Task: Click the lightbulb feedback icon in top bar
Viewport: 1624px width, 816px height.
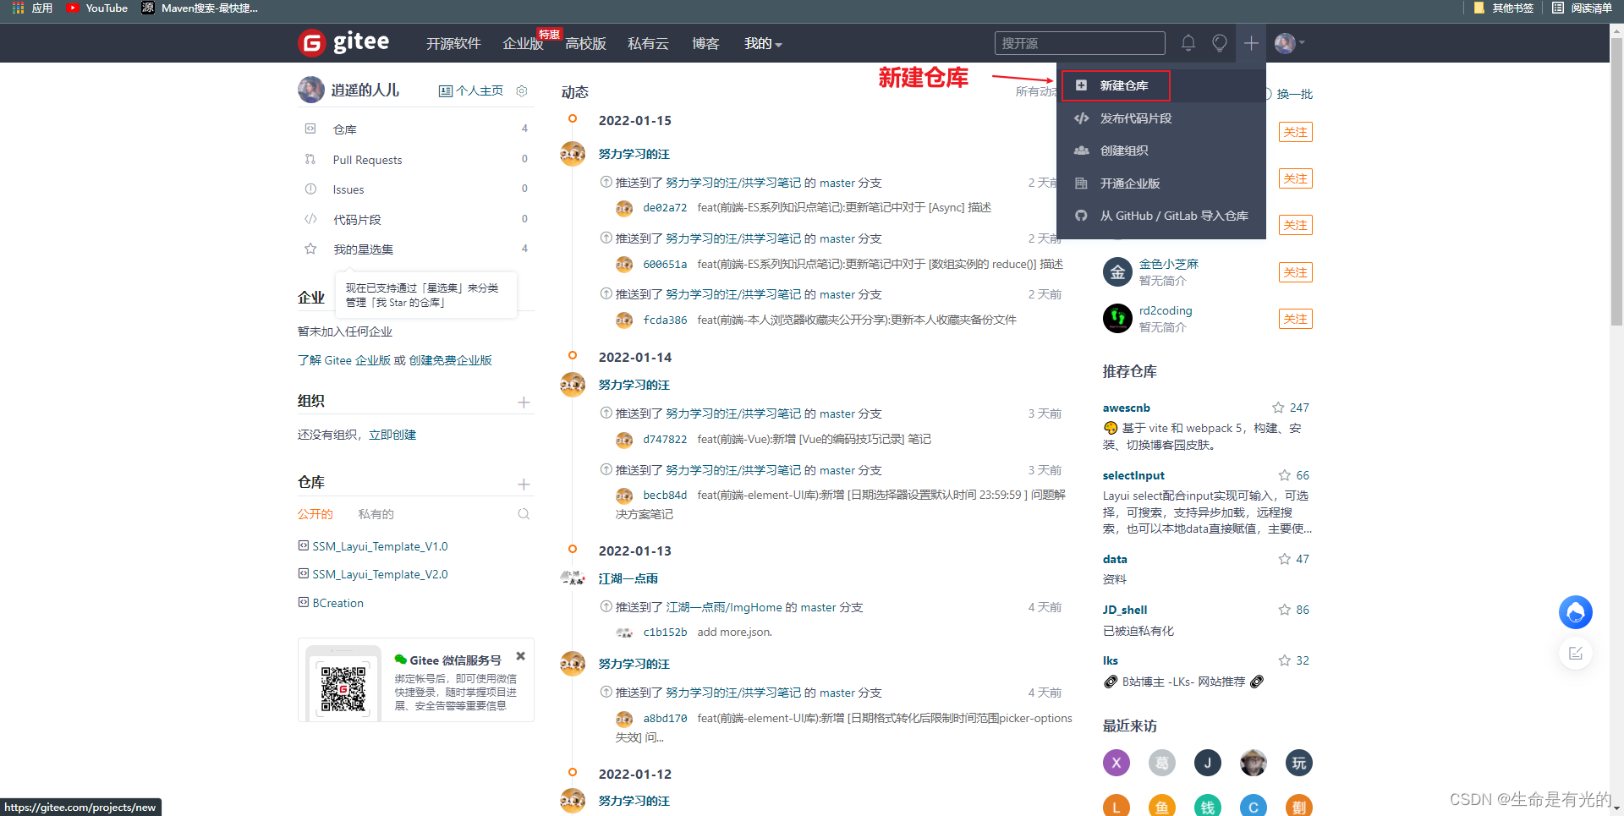Action: point(1219,42)
